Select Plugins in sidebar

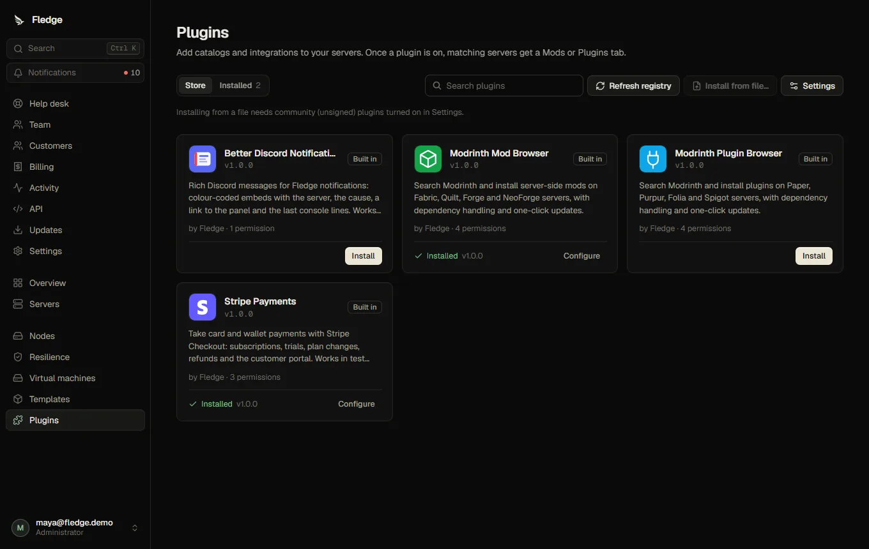(75, 420)
